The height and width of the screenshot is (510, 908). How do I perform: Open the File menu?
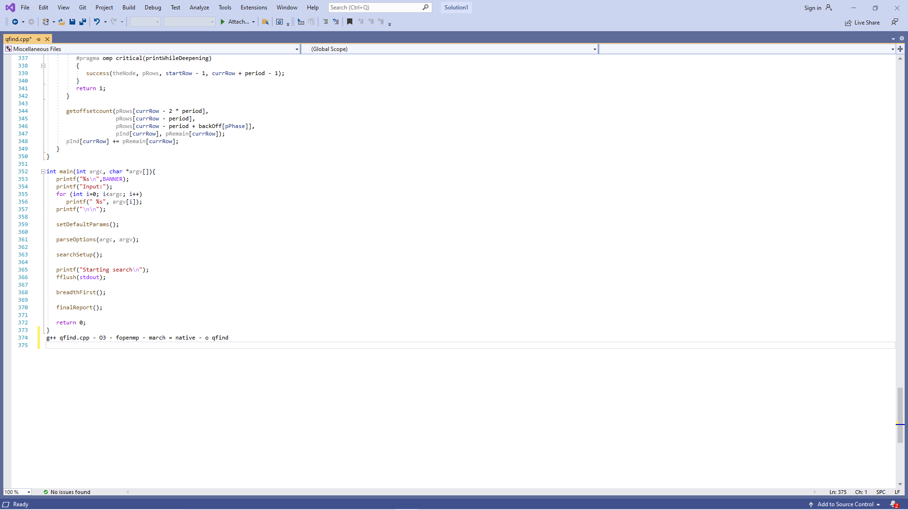click(25, 8)
